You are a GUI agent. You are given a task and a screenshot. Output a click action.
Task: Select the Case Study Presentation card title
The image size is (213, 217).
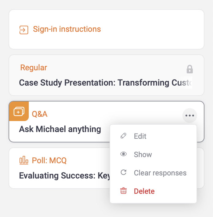click(106, 83)
